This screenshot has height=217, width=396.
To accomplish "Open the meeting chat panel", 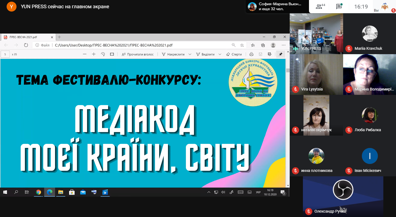I will pyautogui.click(x=339, y=7).
